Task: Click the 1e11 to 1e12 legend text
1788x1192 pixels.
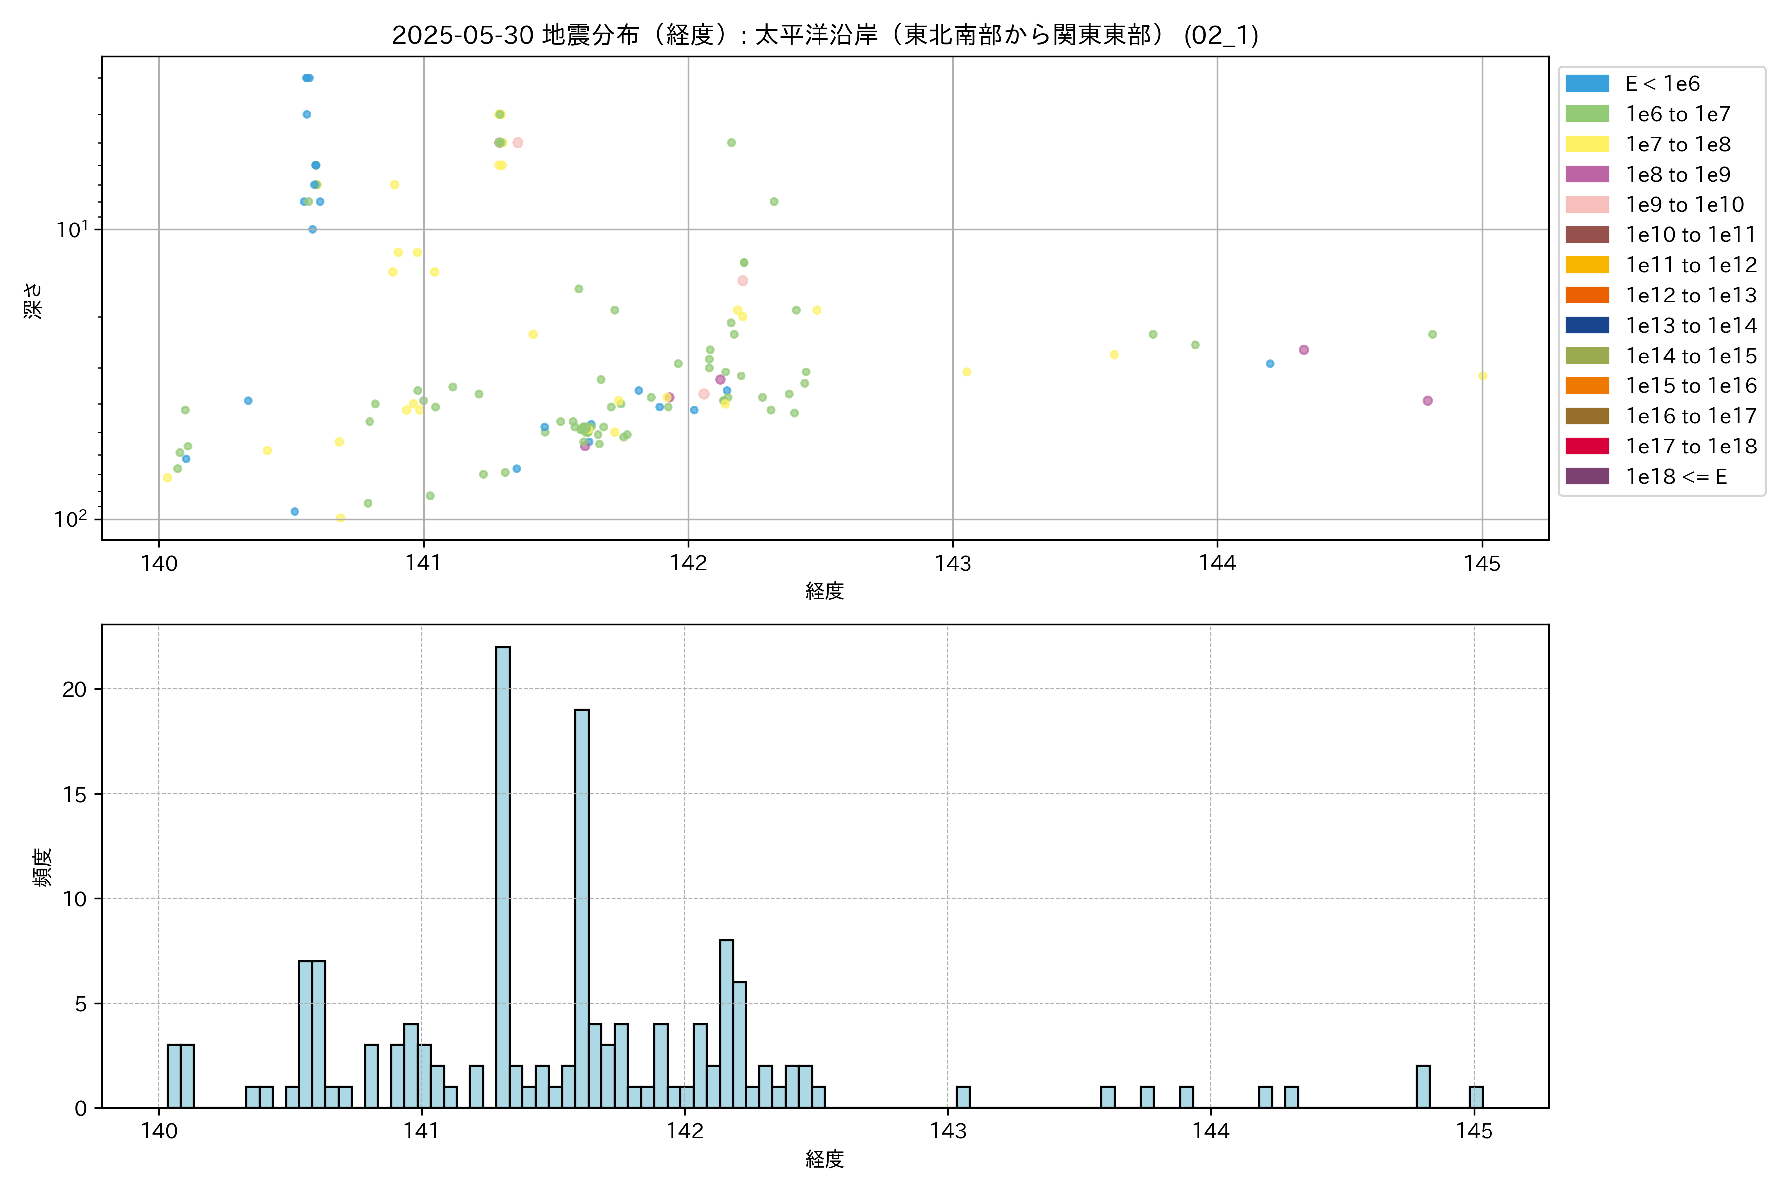Action: 1691,265
